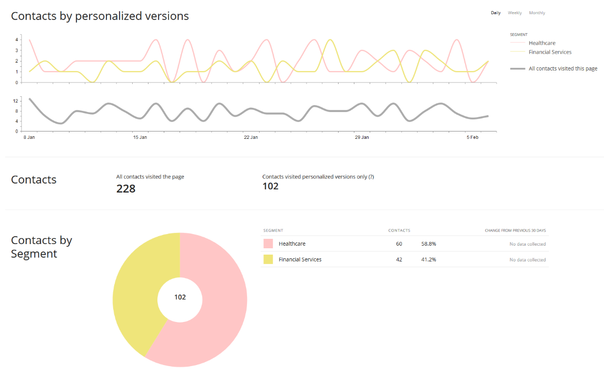The height and width of the screenshot is (374, 604).
Task: Sort by the SEGMENT column header
Action: [x=273, y=230]
